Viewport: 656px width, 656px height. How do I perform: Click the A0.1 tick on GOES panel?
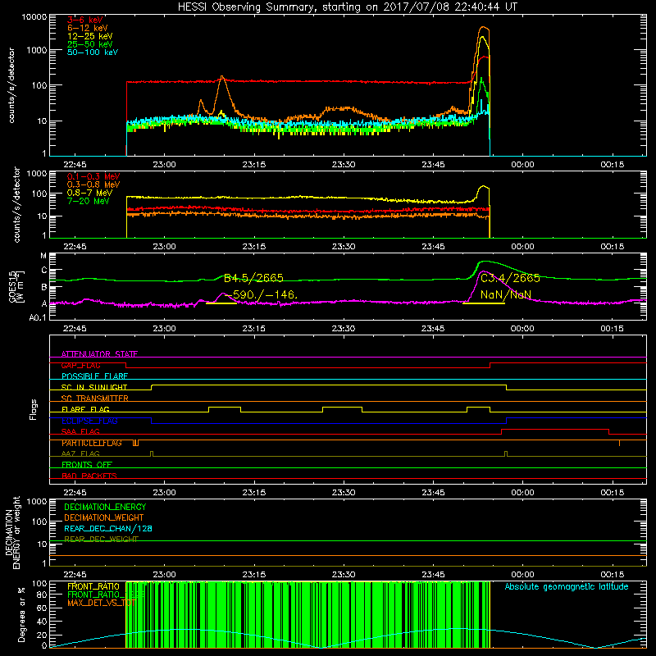click(x=37, y=318)
